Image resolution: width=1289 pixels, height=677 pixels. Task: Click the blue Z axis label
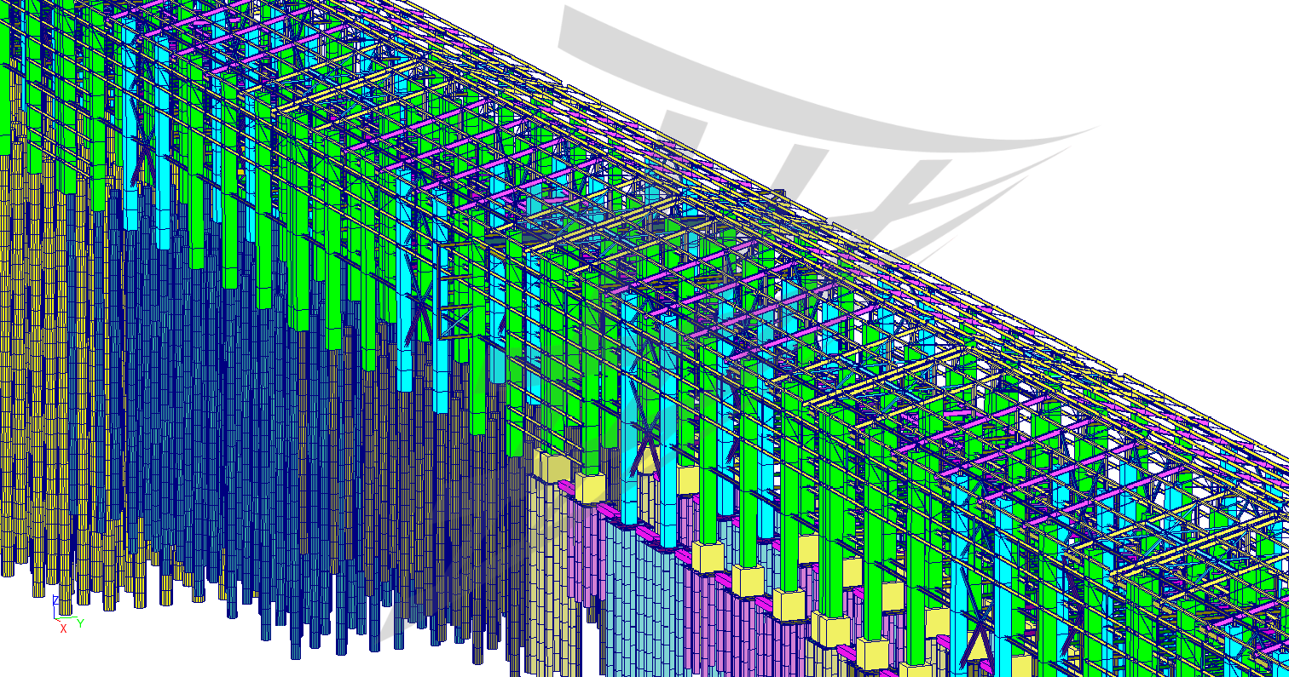tap(55, 600)
